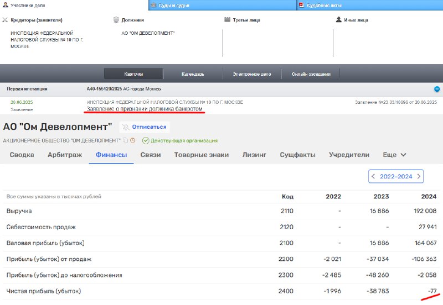Click the 2023 pre-tax value -48 260

(x=377, y=275)
